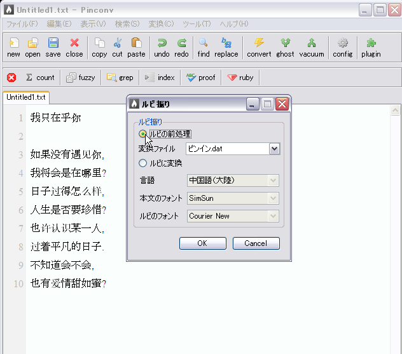Run the proof ABC check tool

[x=201, y=78]
